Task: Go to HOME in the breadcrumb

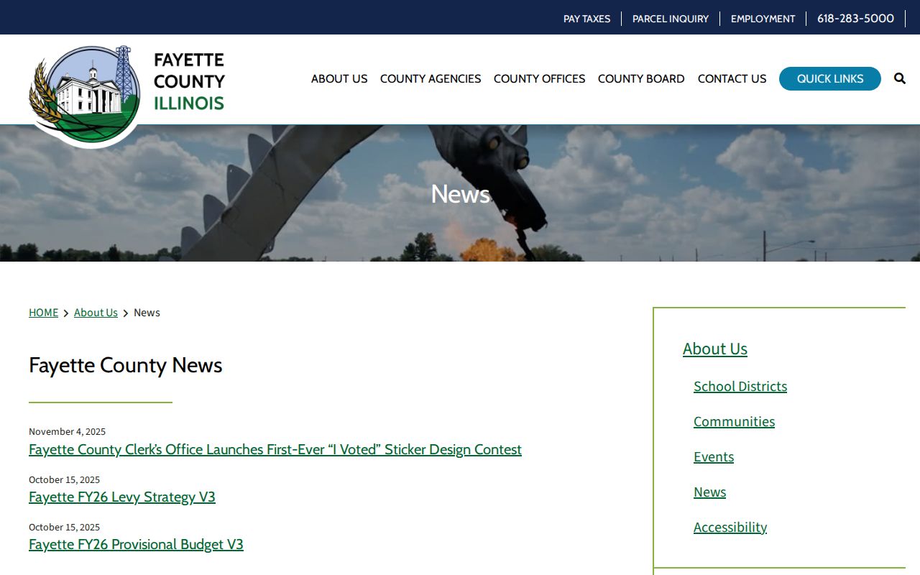Action: pyautogui.click(x=43, y=313)
